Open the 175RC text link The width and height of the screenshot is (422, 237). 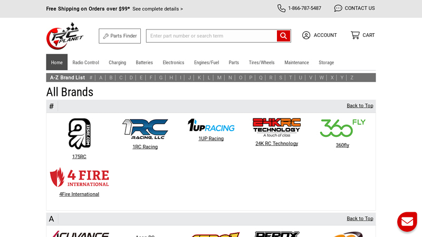coord(79,156)
